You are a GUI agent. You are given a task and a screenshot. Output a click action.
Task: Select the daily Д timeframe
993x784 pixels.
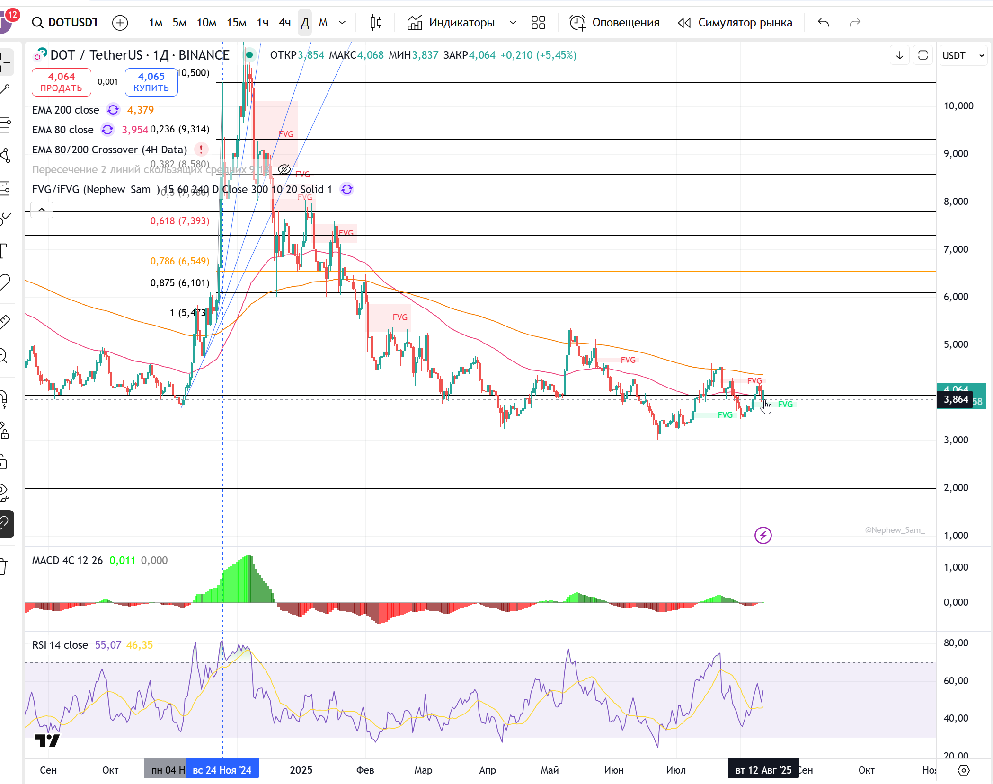pos(305,22)
